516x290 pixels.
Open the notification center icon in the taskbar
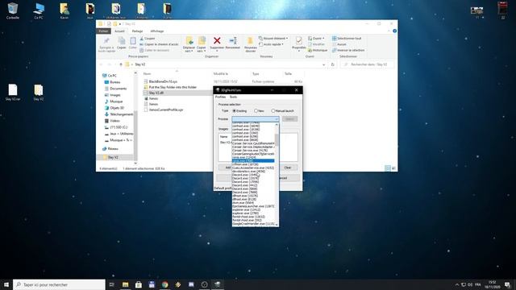507,284
